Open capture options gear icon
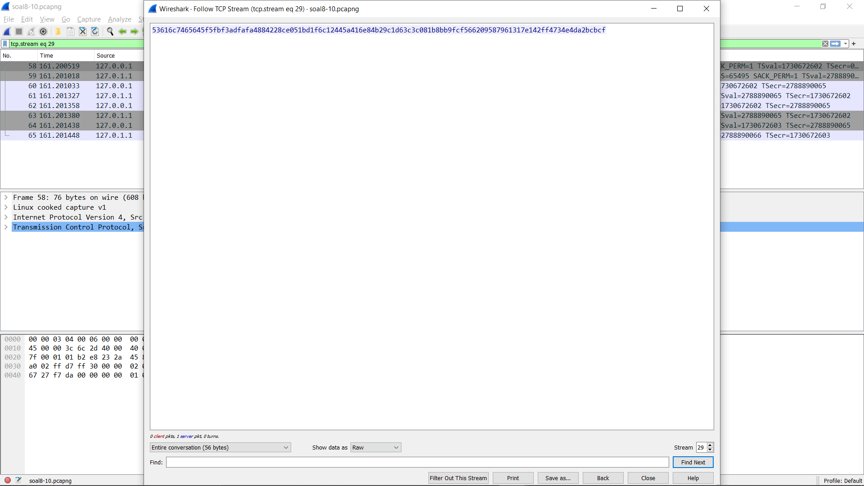 click(43, 31)
